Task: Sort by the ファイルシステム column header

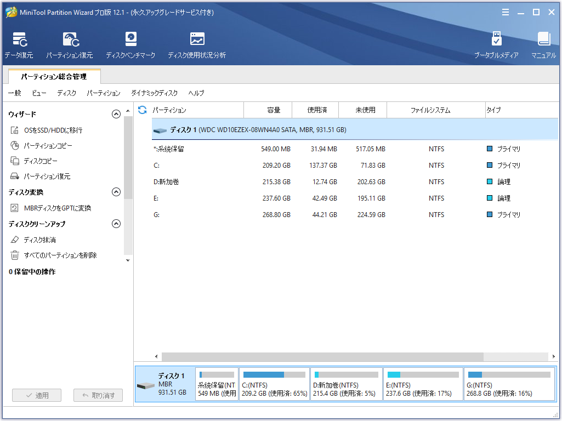Action: [x=436, y=110]
